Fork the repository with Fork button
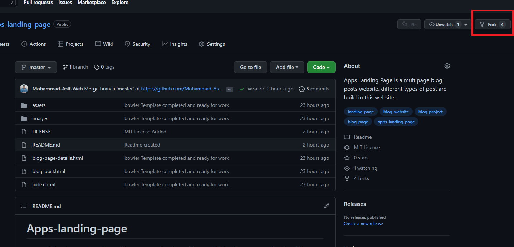514x247 pixels. [493, 24]
